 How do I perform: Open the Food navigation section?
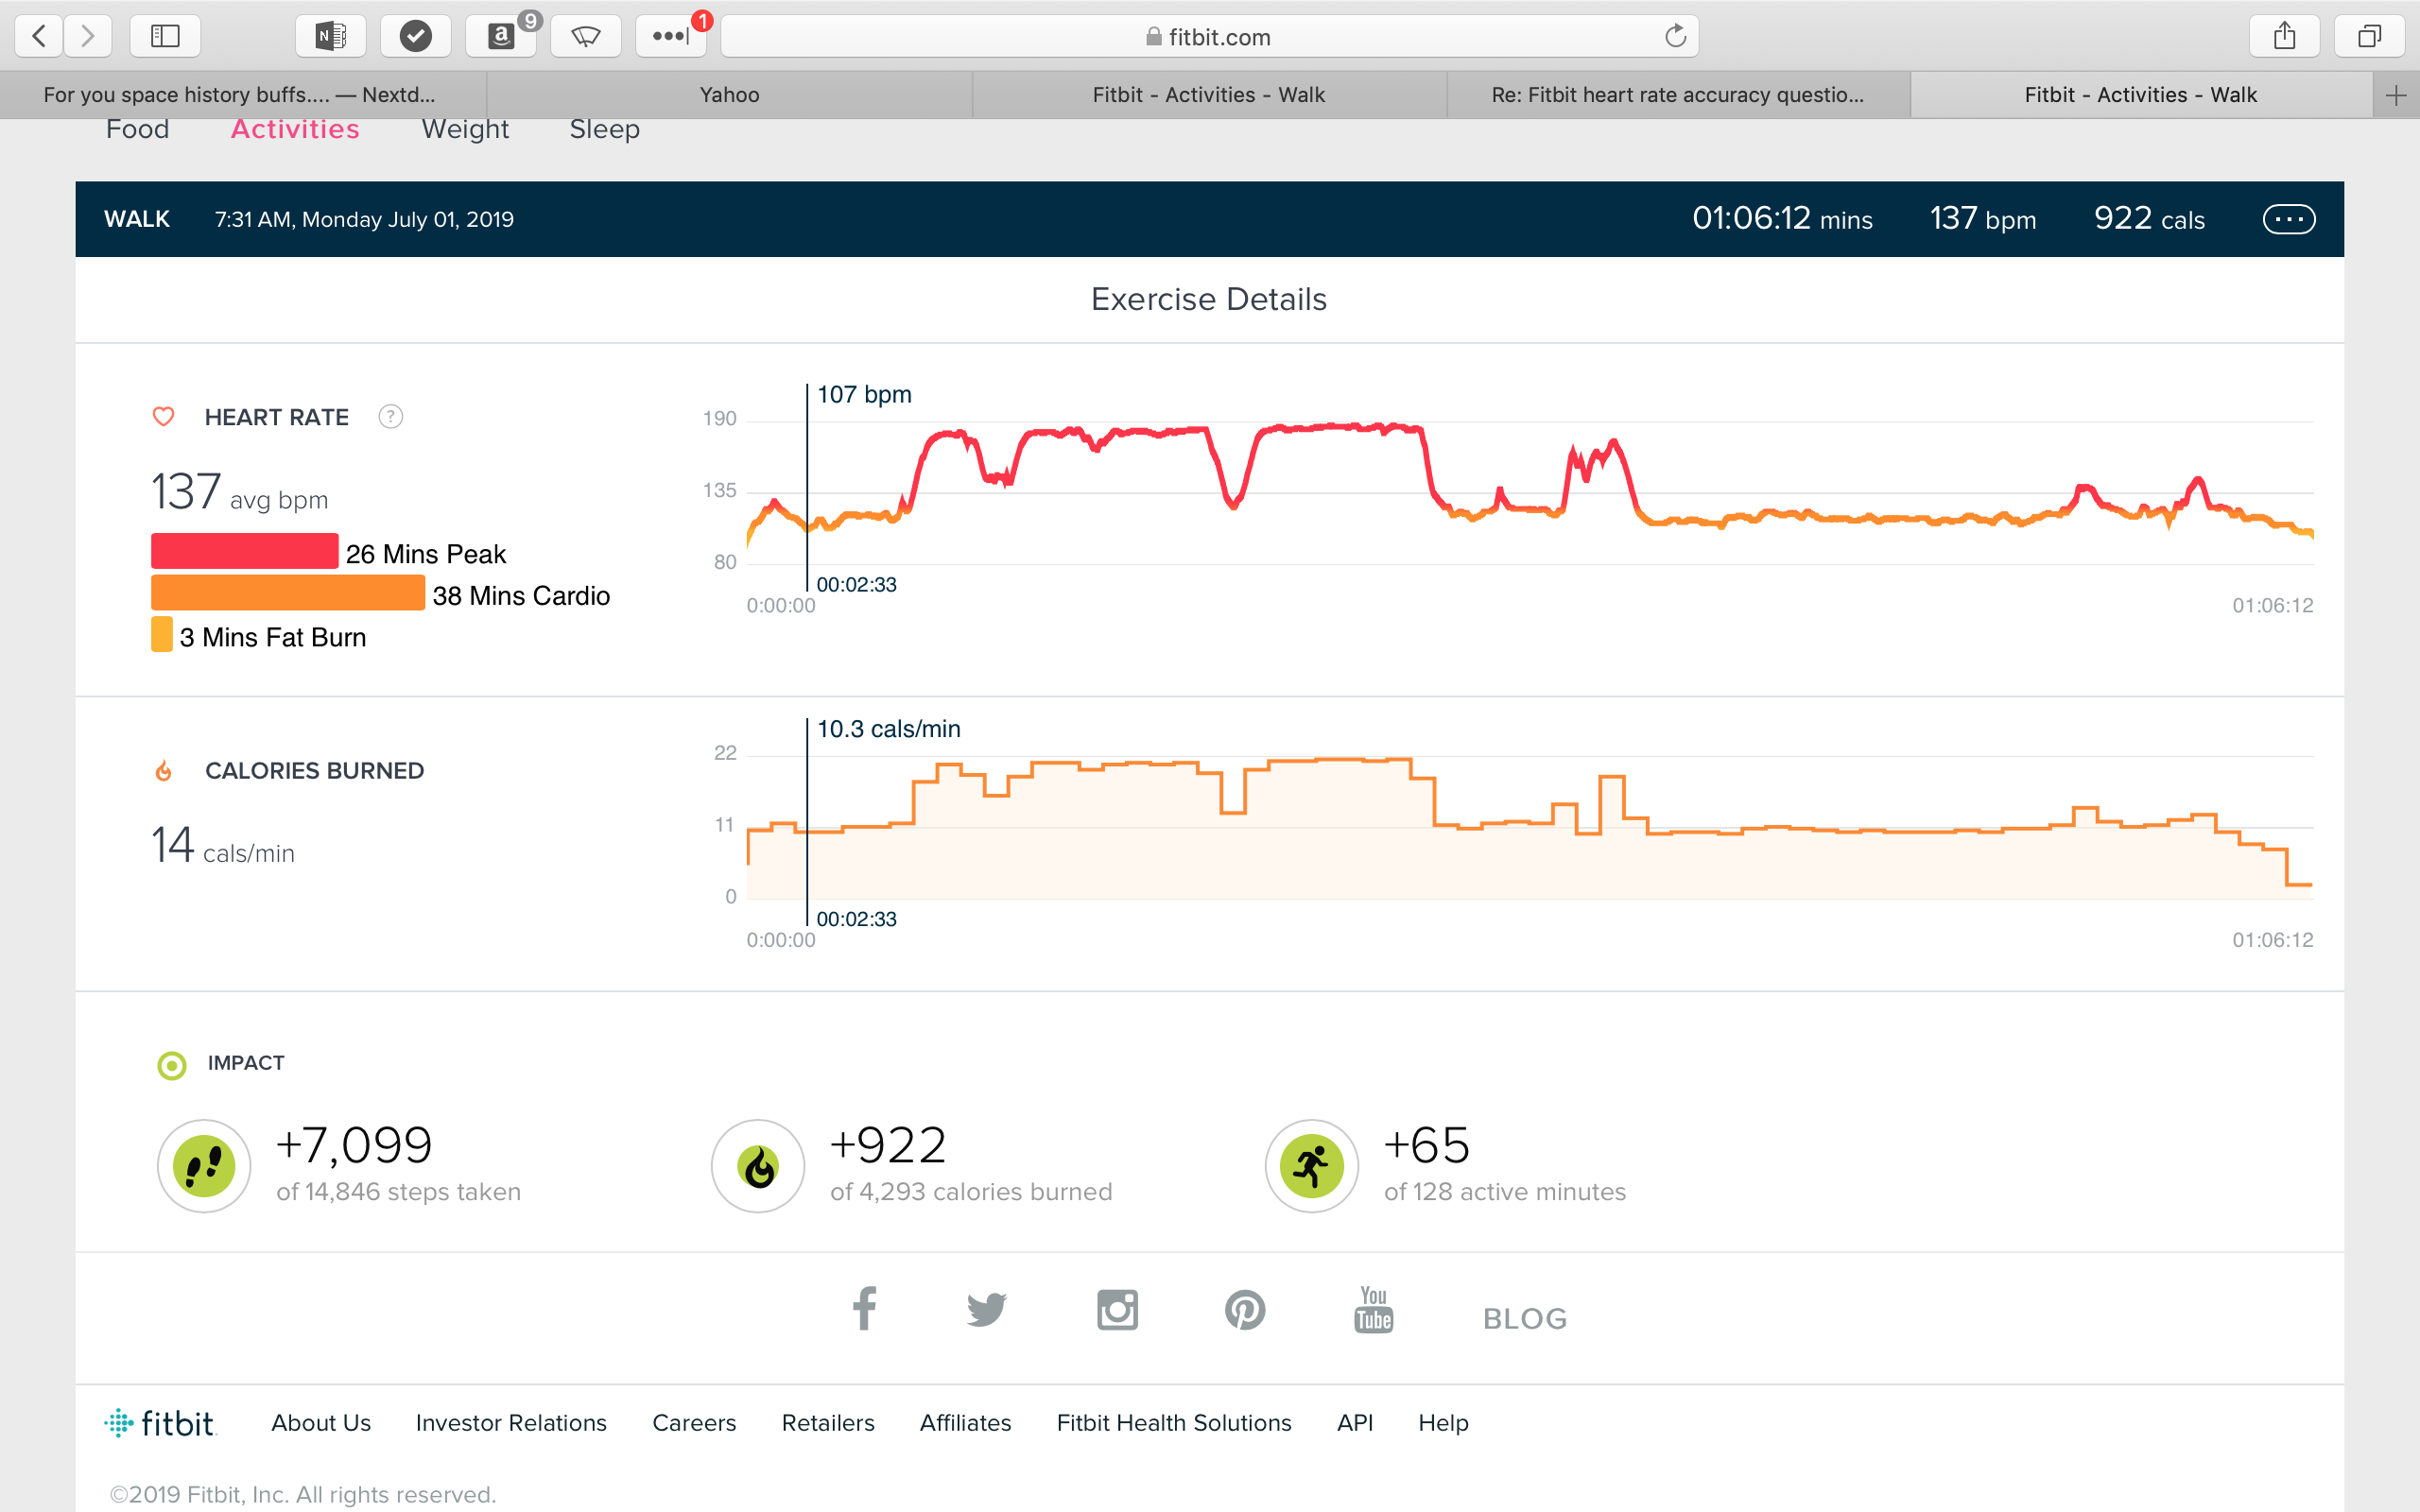(x=138, y=129)
